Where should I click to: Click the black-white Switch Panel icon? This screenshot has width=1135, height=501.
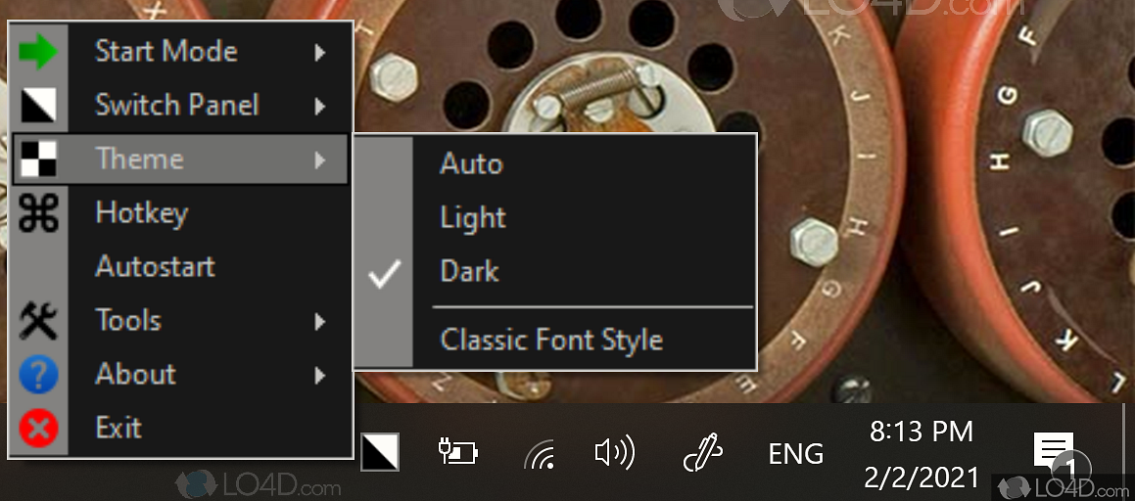(x=38, y=106)
